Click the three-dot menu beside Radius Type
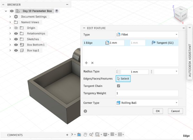The width and height of the screenshot is (193, 140). click(x=152, y=72)
